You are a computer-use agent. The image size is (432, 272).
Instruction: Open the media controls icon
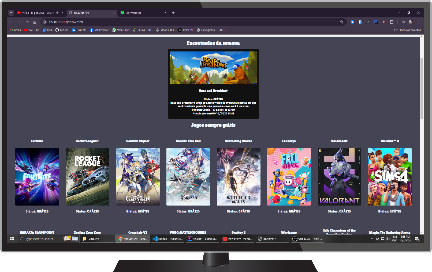point(403,22)
